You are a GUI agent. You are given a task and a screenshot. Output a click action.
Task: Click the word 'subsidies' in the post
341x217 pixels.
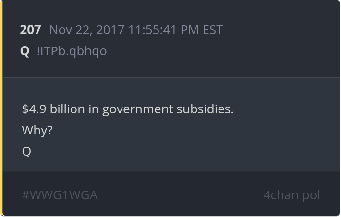[204, 109]
